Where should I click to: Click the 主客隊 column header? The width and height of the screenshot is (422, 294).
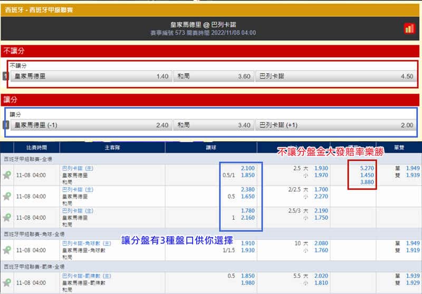[112, 148]
